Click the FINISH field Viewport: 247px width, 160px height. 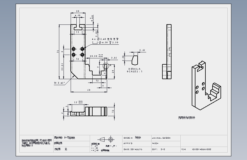166,143
